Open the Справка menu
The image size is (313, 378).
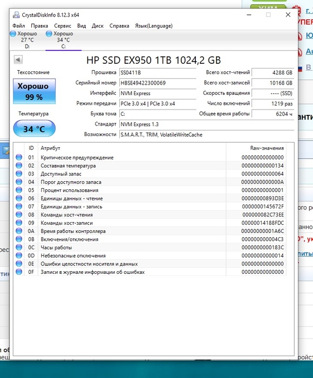pyautogui.click(x=119, y=26)
